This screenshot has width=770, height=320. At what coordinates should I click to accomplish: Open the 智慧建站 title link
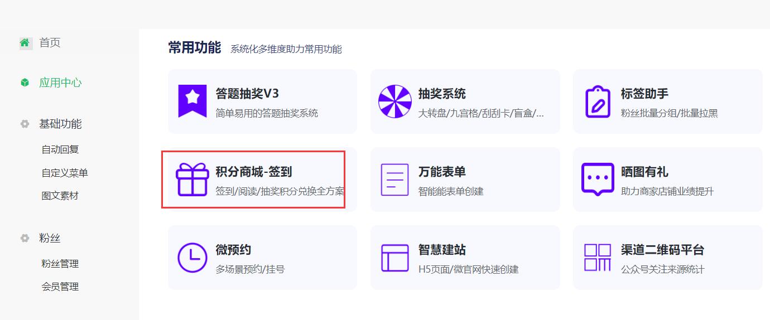point(442,250)
